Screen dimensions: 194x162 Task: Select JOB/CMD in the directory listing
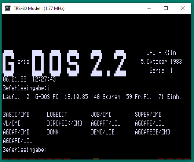[101, 114]
